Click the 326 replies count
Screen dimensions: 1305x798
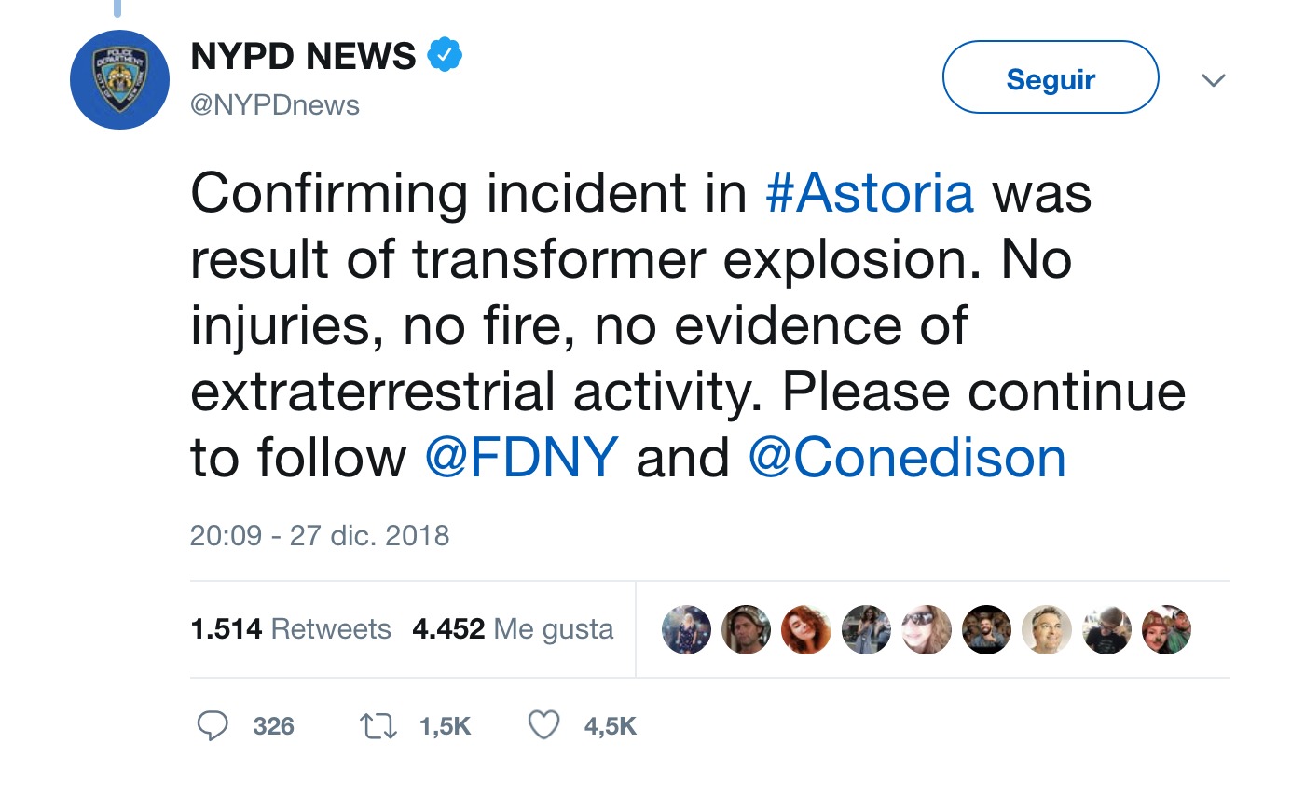point(273,726)
